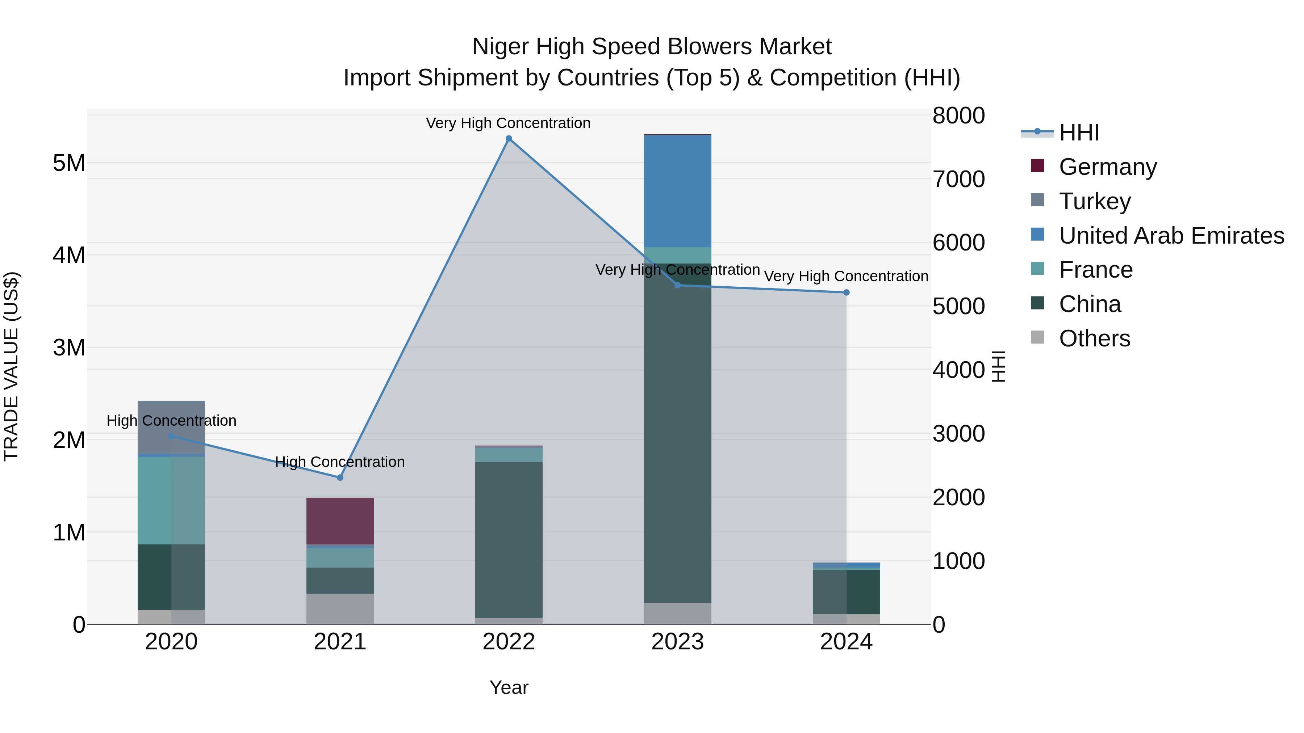Screen dimensions: 1304x733
Task: Click the Turkey segment in 2020 bar
Action: (171, 427)
